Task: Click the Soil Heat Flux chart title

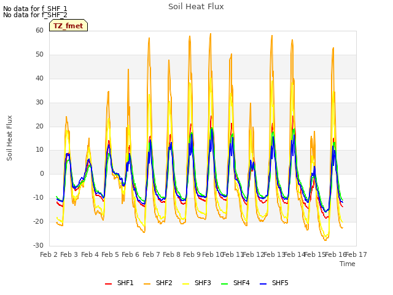Action: [196, 7]
